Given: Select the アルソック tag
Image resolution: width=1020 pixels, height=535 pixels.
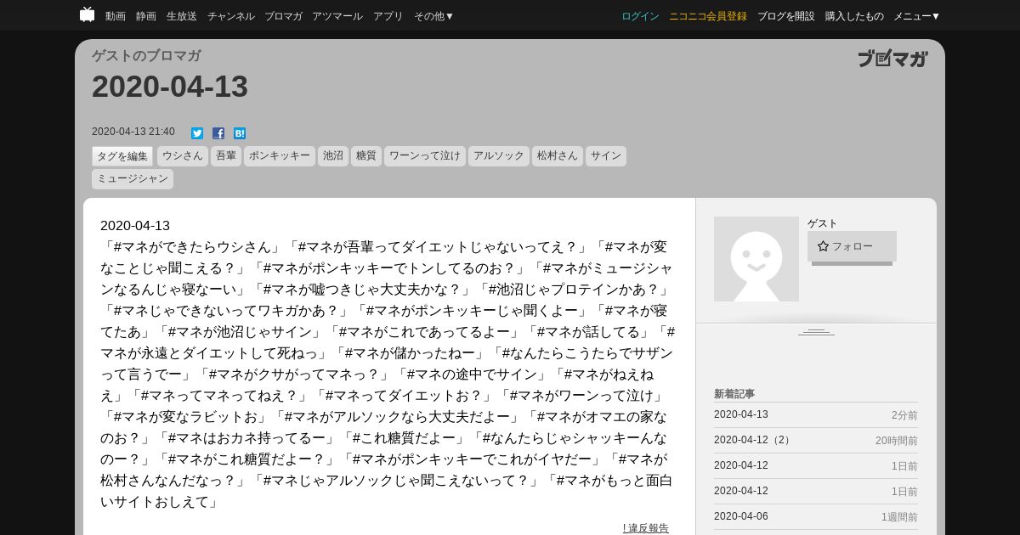Looking at the screenshot, I should [499, 156].
